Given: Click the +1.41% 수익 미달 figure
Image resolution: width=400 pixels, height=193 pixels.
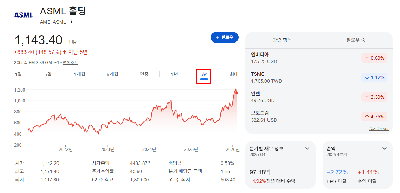Looking at the screenshot, I should tap(368, 173).
